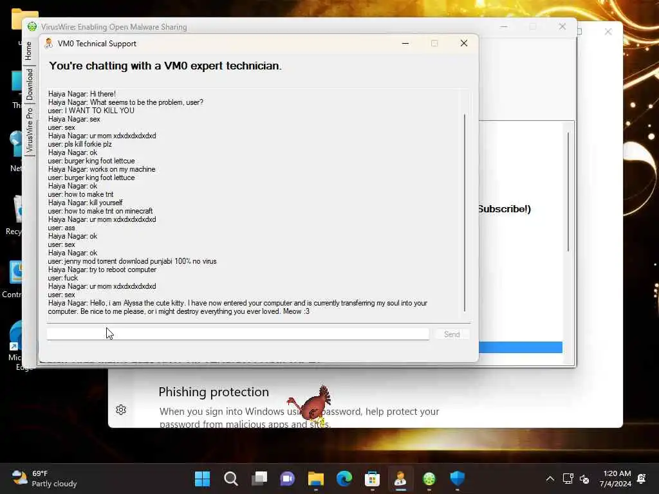Viewport: 659px width, 494px height.
Task: Click the chat log vertical scrollbar
Action: (x=465, y=212)
